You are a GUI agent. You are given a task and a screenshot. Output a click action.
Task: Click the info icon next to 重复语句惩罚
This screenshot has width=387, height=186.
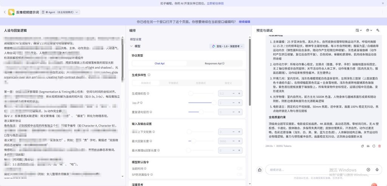point(151,112)
